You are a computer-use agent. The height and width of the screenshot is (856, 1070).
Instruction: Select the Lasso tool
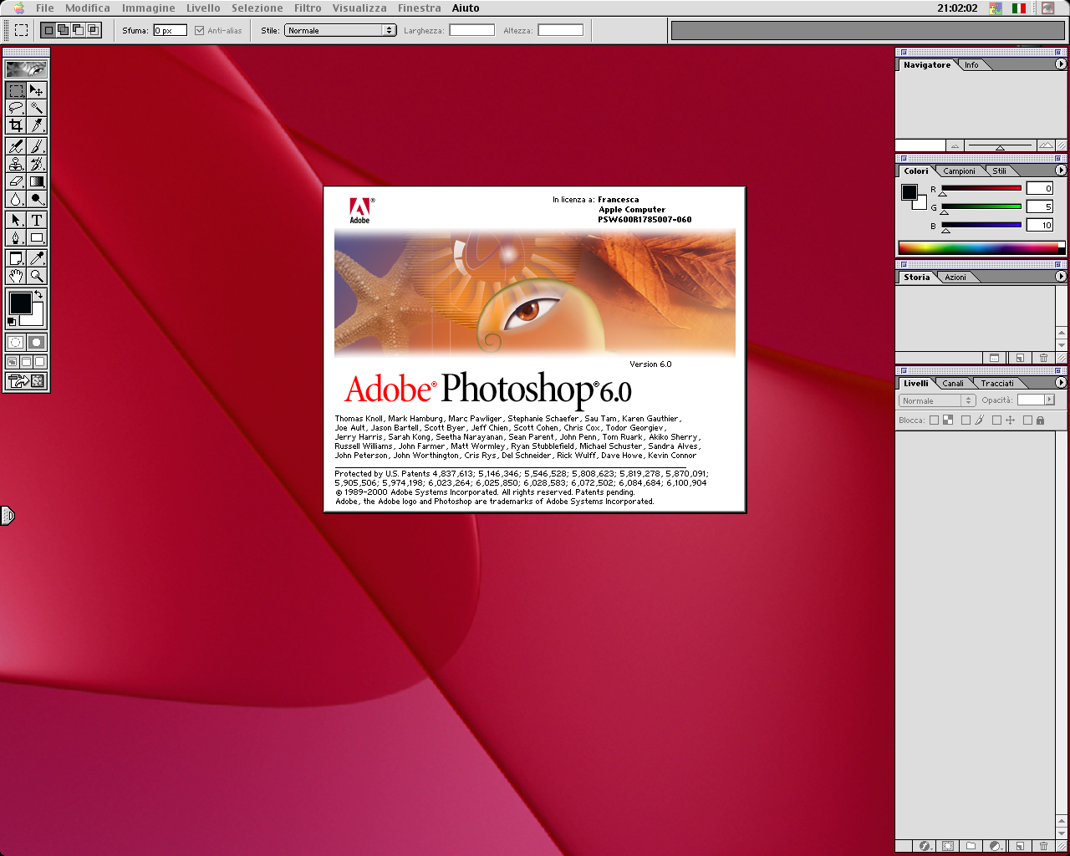tap(16, 108)
